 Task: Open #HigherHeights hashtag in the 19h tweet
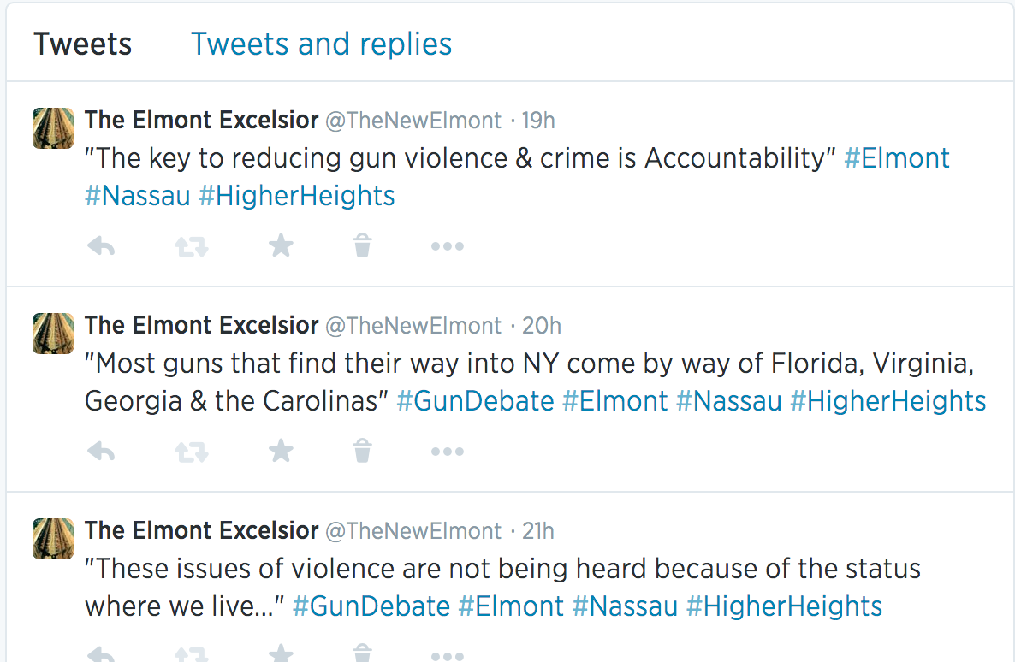pyautogui.click(x=296, y=196)
